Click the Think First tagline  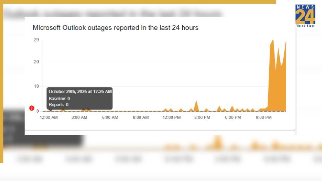[305, 26]
